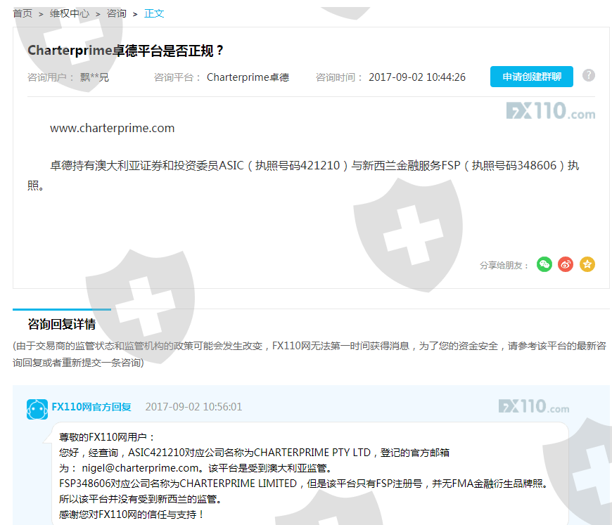This screenshot has width=612, height=525.
Task: Click consultation time 2017-09-02 10:44:26
Action: 417,77
